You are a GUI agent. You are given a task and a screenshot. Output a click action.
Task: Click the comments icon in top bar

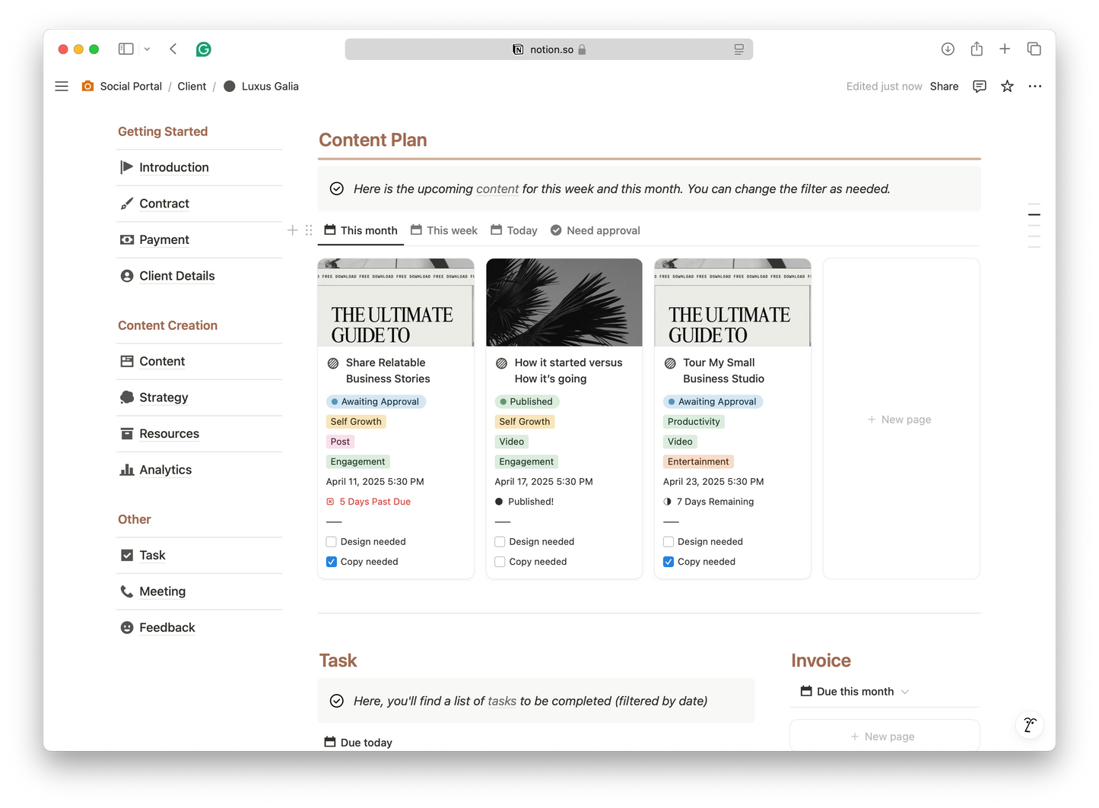(x=980, y=87)
